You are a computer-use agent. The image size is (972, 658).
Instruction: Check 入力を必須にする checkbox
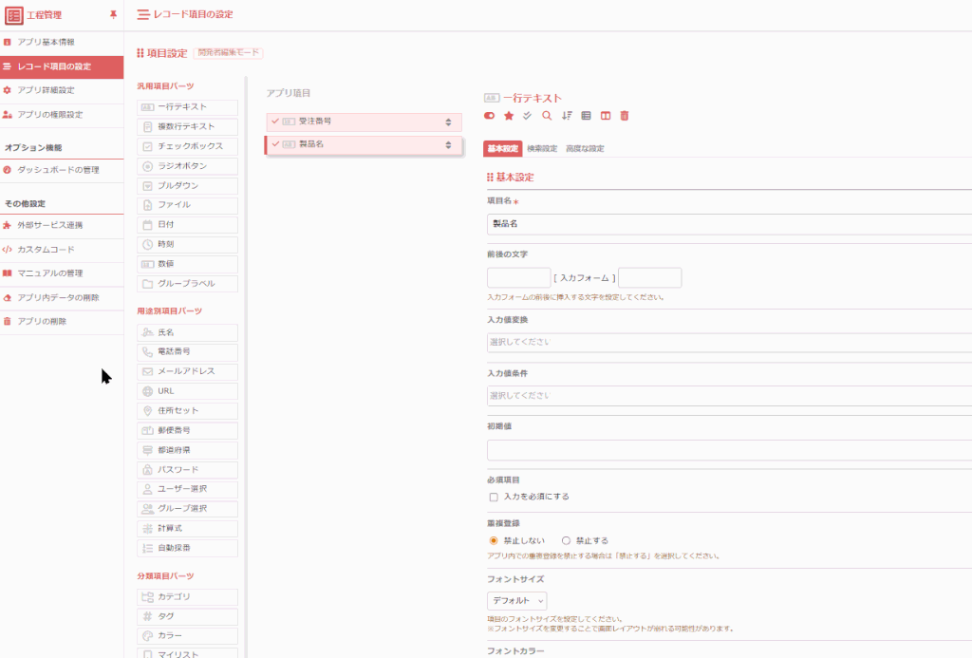point(493,497)
